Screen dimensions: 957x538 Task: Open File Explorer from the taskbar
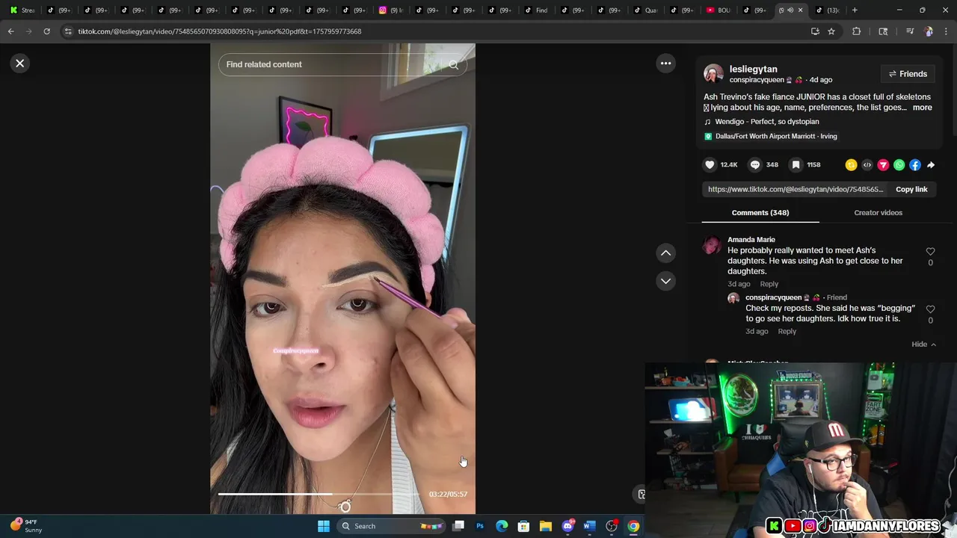[x=546, y=526]
